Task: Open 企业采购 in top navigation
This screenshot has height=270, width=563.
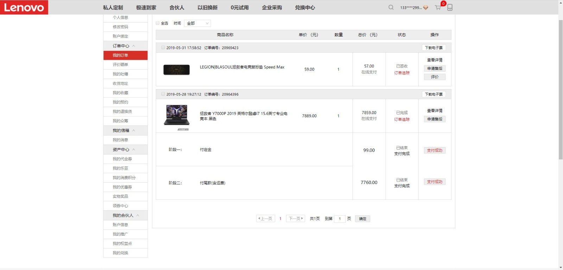Action: pyautogui.click(x=272, y=7)
